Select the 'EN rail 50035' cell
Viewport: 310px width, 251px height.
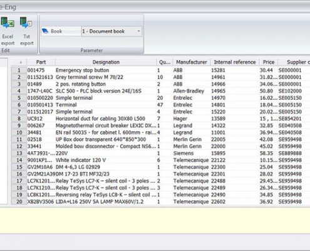click(x=106, y=132)
